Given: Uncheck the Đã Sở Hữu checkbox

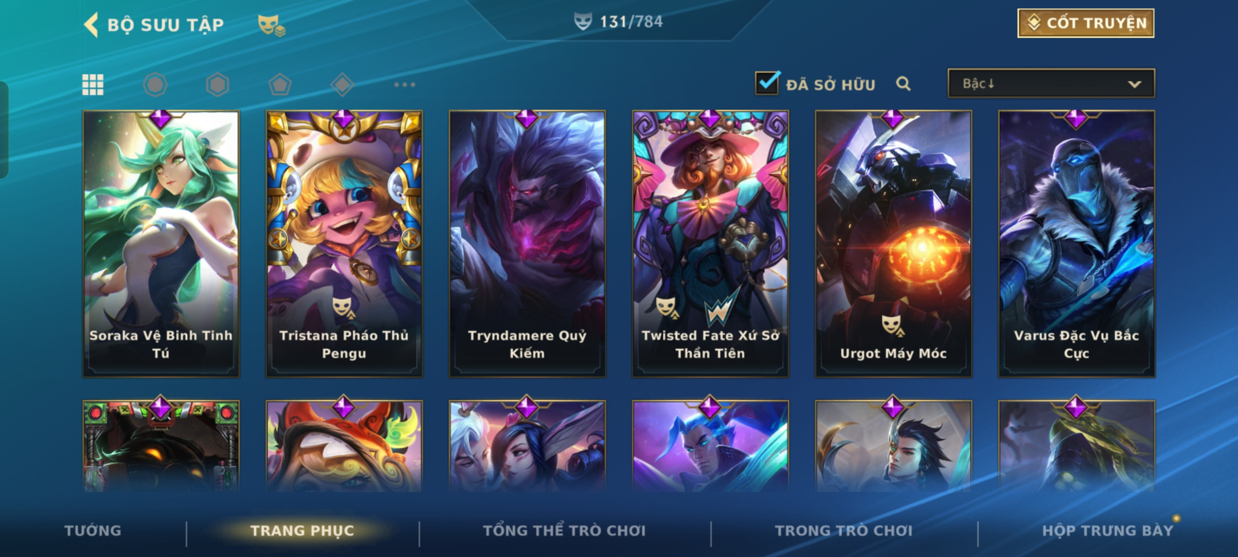Looking at the screenshot, I should (767, 83).
